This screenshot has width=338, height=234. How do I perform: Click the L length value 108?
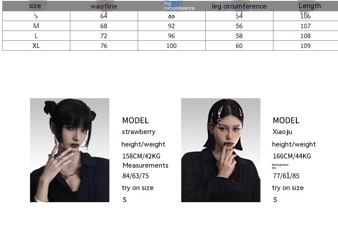(305, 36)
